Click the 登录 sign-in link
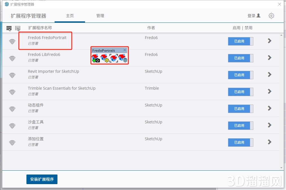The height and width of the screenshot is (190, 286). [x=254, y=16]
